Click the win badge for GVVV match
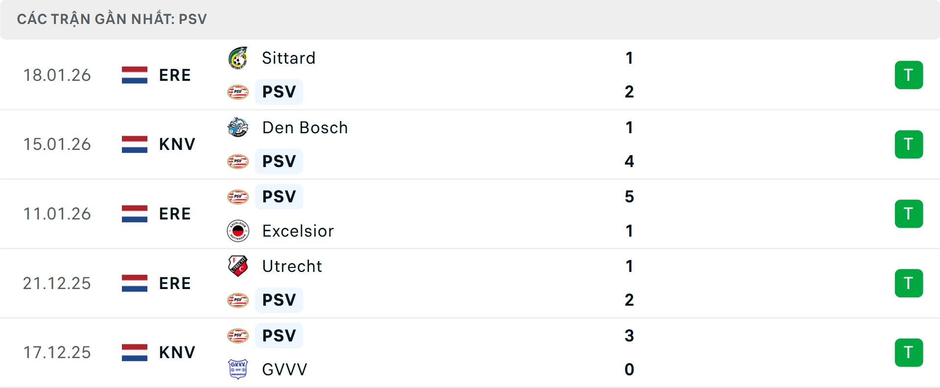The height and width of the screenshot is (388, 940). click(x=909, y=353)
